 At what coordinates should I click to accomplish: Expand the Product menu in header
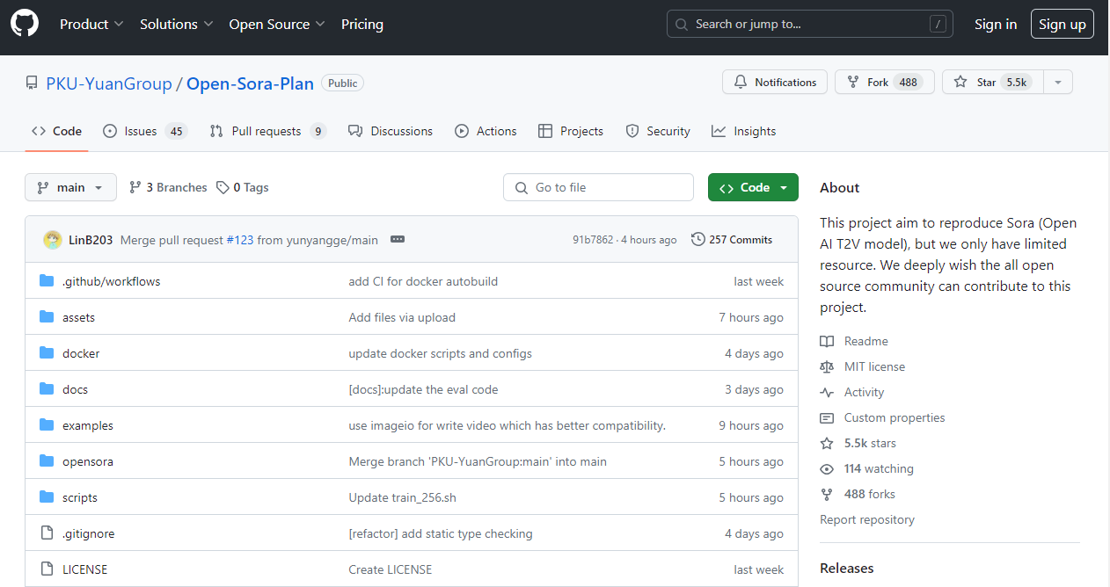(91, 25)
